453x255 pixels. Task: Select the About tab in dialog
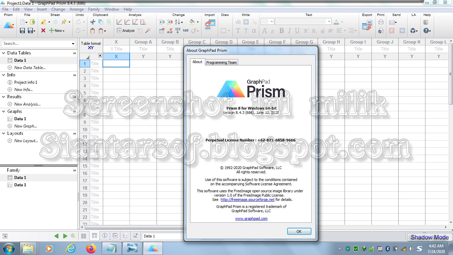click(x=197, y=62)
